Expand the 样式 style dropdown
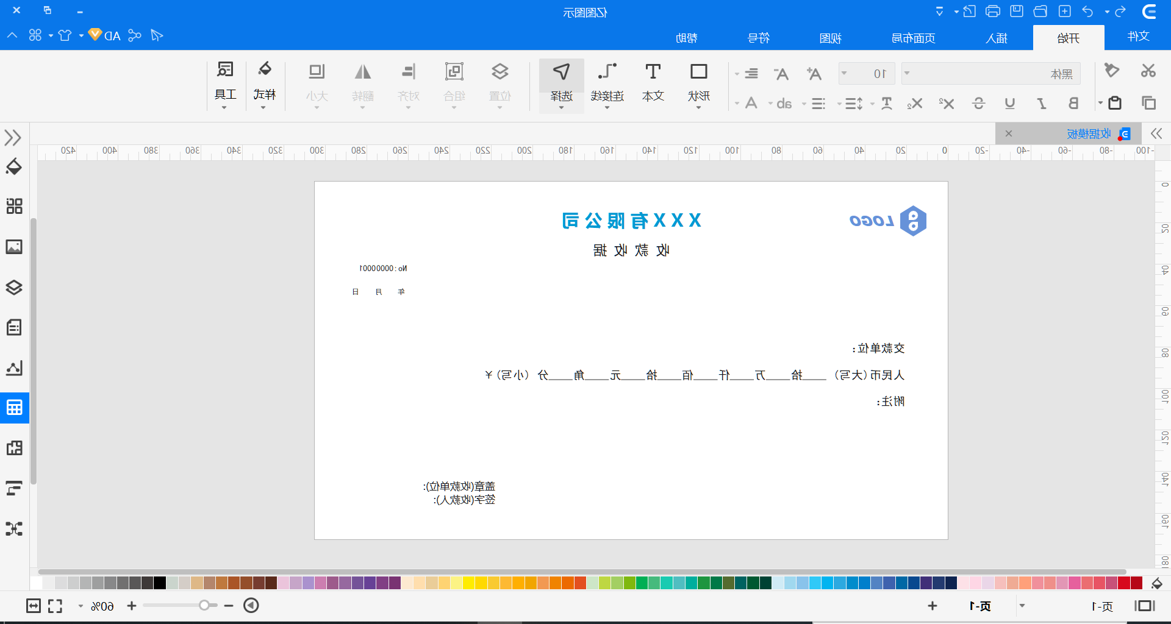The image size is (1171, 624). [x=263, y=108]
